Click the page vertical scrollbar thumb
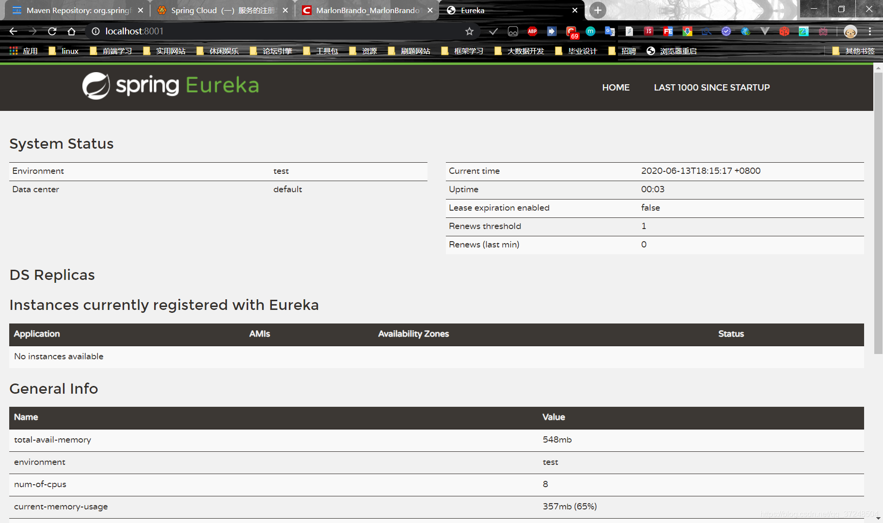Image resolution: width=883 pixels, height=523 pixels. (878, 213)
